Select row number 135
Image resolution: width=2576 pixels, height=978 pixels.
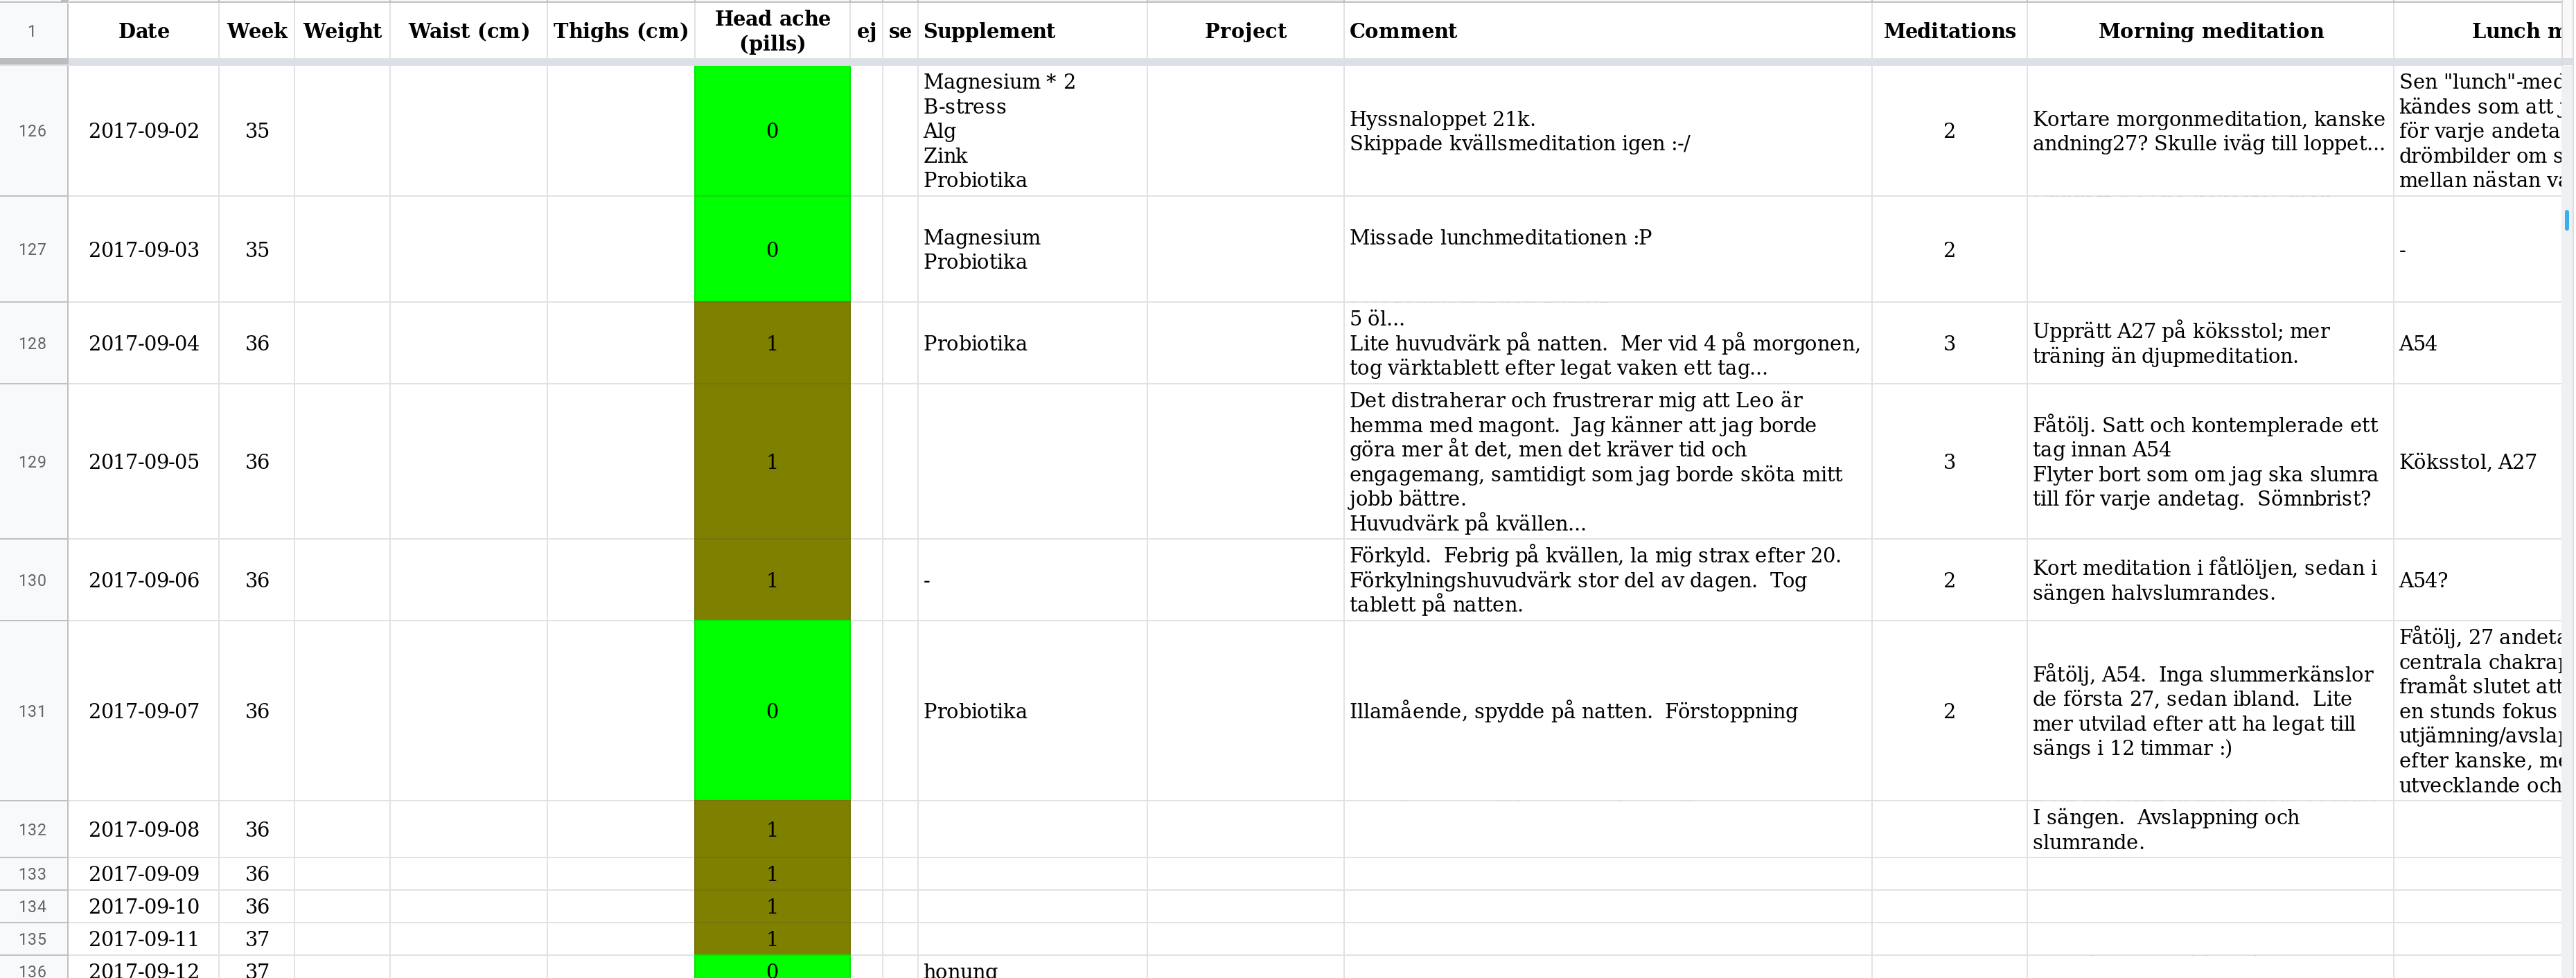[33, 939]
